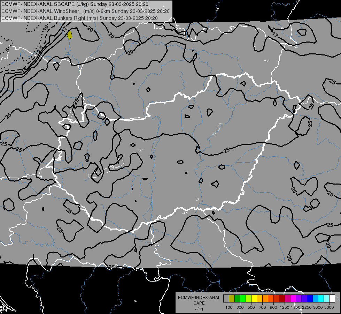Select the purple legend swatch
Viewport: 341px width, 314px height.
(x=299, y=299)
